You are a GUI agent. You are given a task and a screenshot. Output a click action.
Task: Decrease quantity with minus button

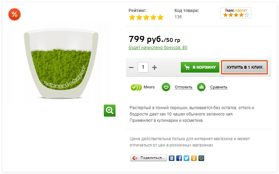[x=131, y=68]
